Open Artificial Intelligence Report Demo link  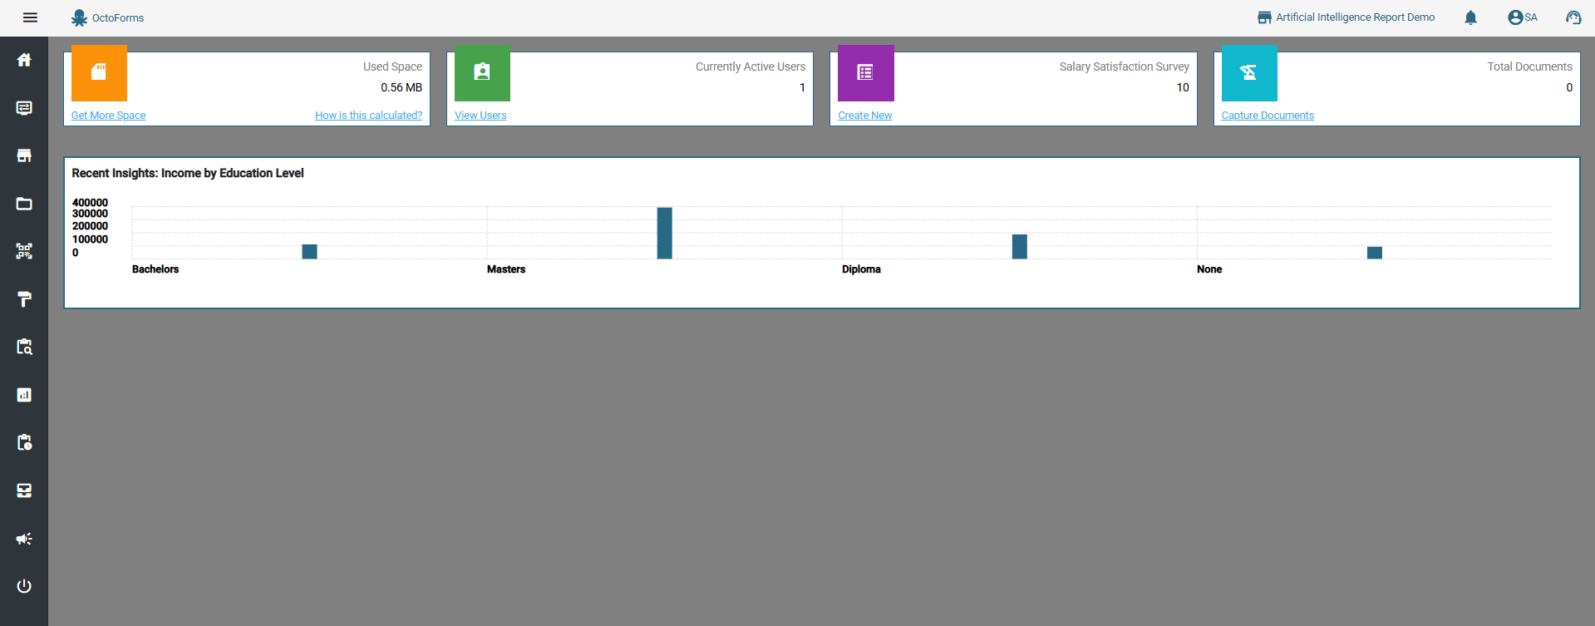(x=1355, y=17)
